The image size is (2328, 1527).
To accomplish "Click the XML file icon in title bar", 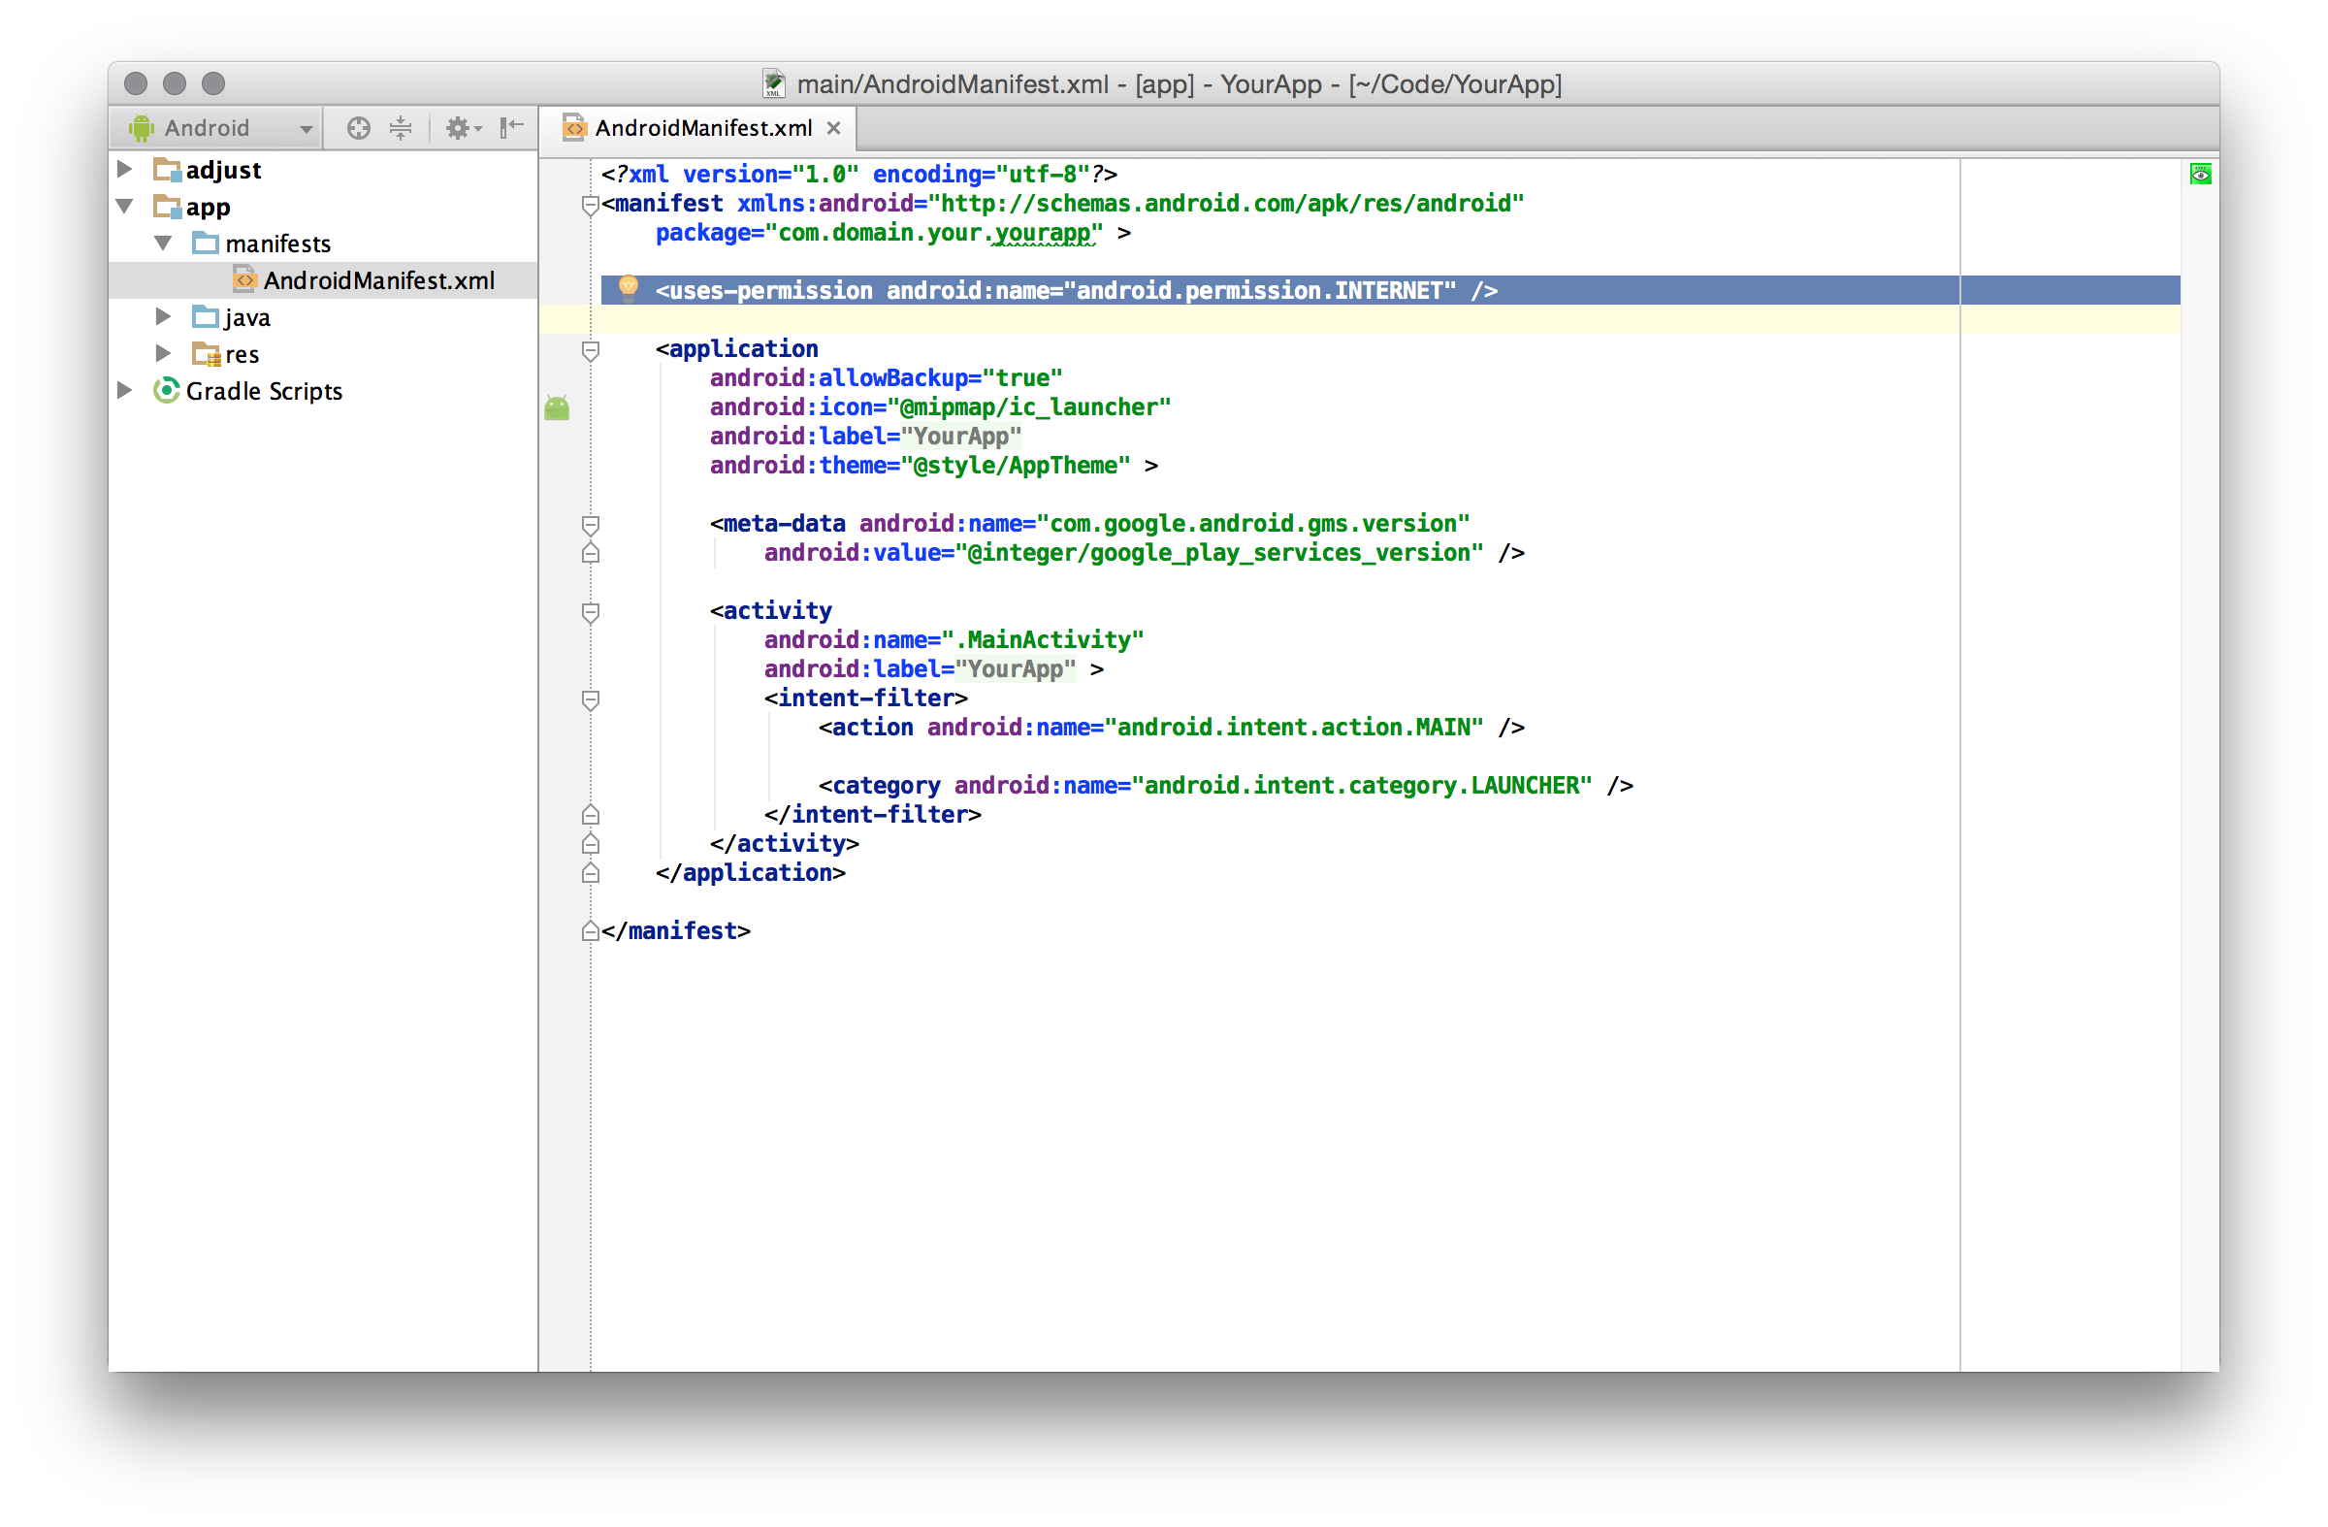I will [x=774, y=84].
